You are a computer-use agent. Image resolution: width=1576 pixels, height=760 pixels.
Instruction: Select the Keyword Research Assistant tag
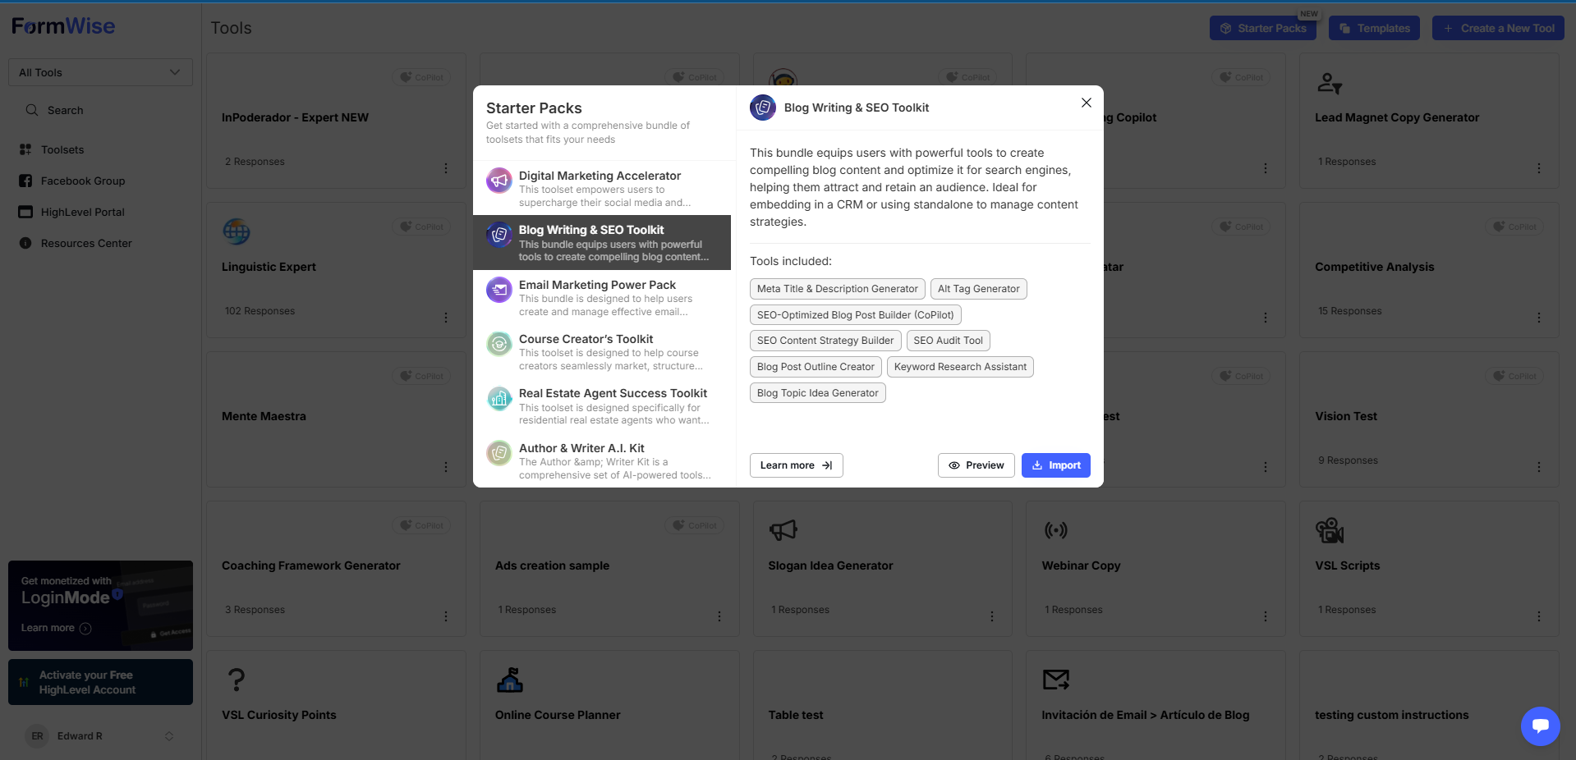pos(959,367)
